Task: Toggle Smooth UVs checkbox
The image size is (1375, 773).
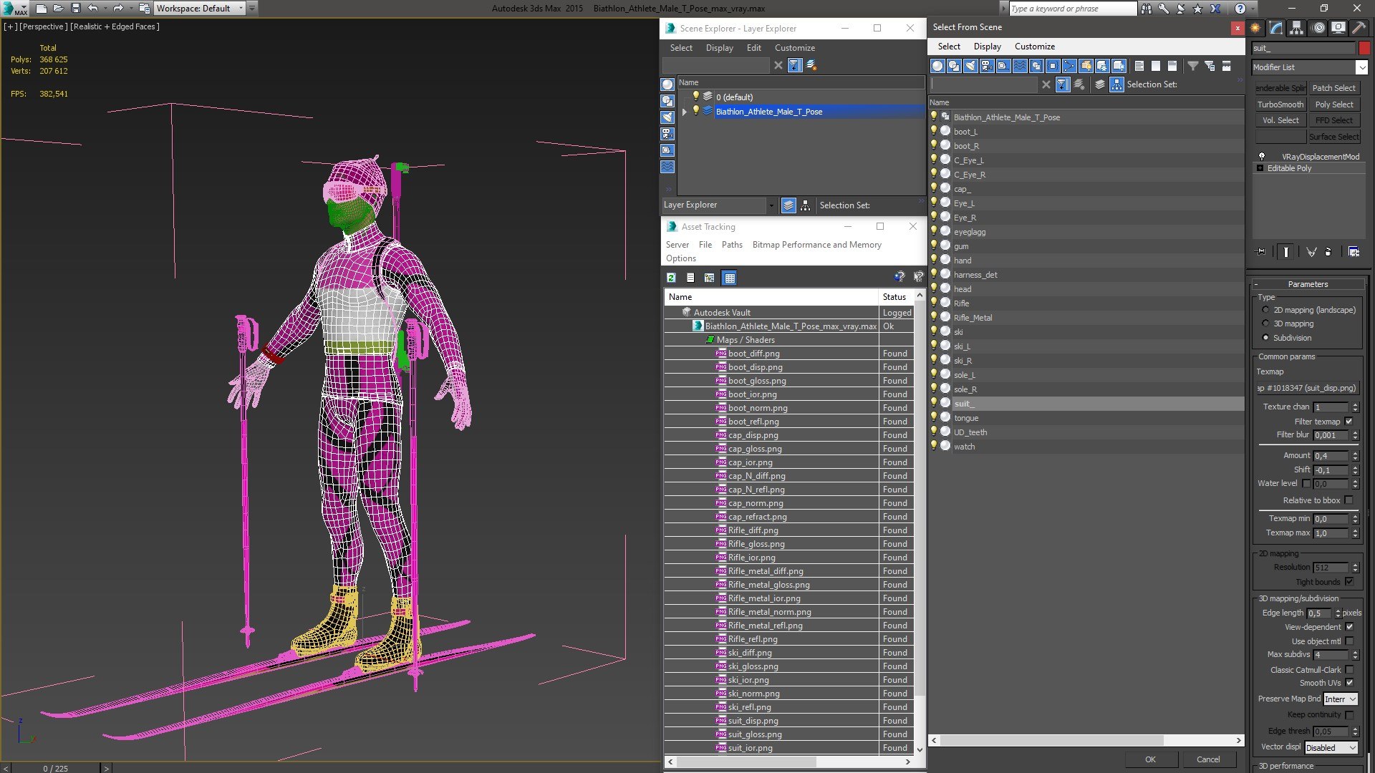Action: coord(1349,683)
